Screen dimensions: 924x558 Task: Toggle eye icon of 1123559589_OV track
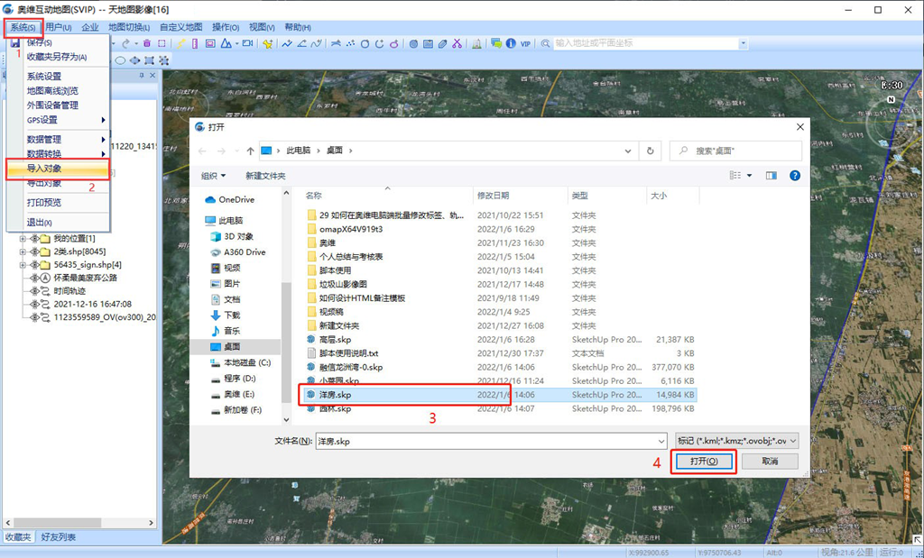click(x=34, y=317)
